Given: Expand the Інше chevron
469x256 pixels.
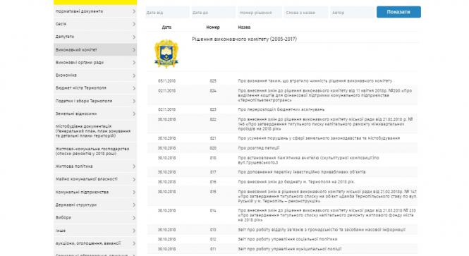Looking at the screenshot, I should 134,231.
